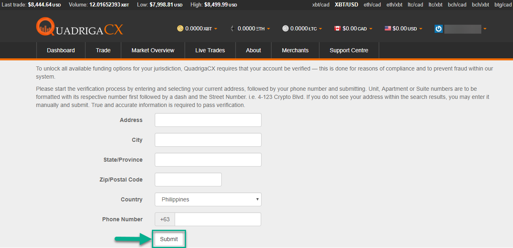Image resolution: width=513 pixels, height=248 pixels.
Task: Go to Market Overview
Action: tap(153, 50)
